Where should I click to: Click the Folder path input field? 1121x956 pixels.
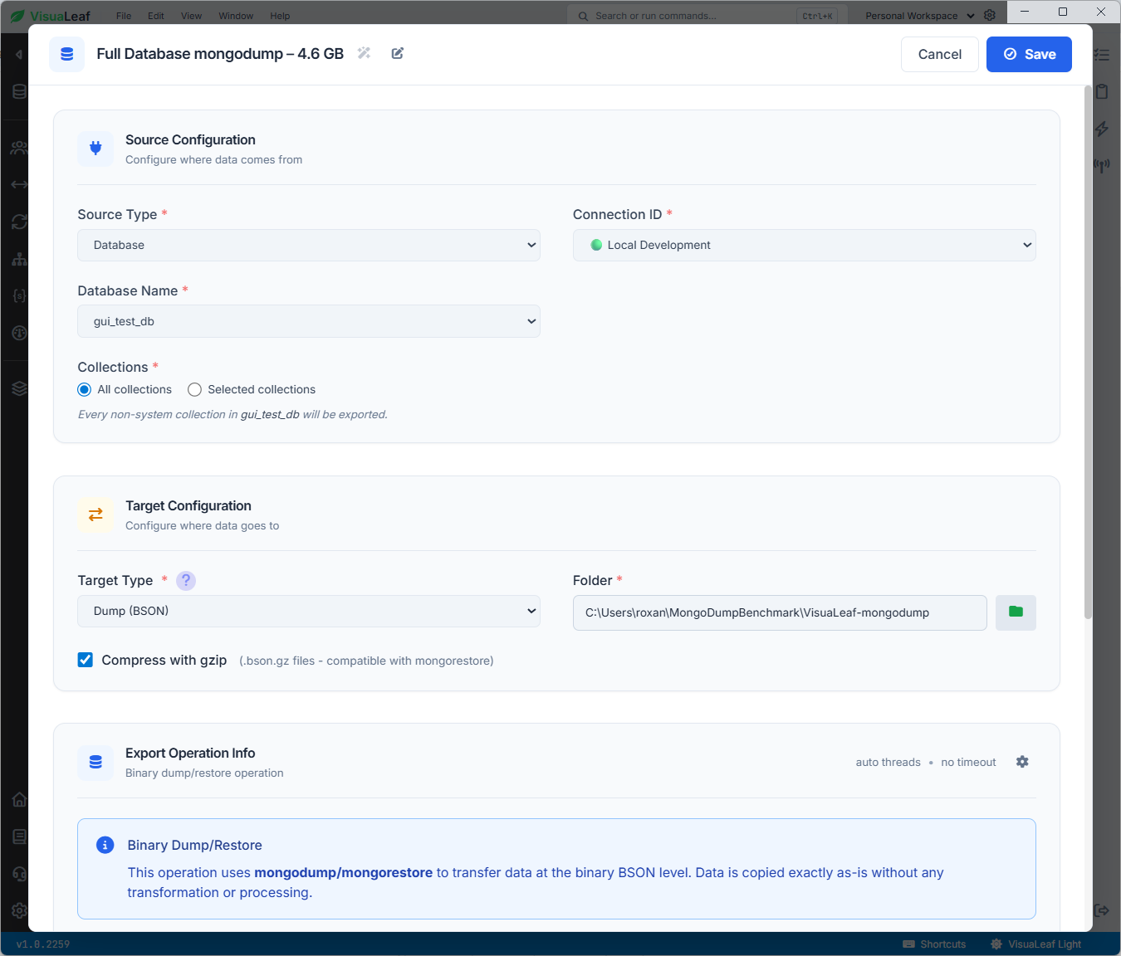point(780,612)
